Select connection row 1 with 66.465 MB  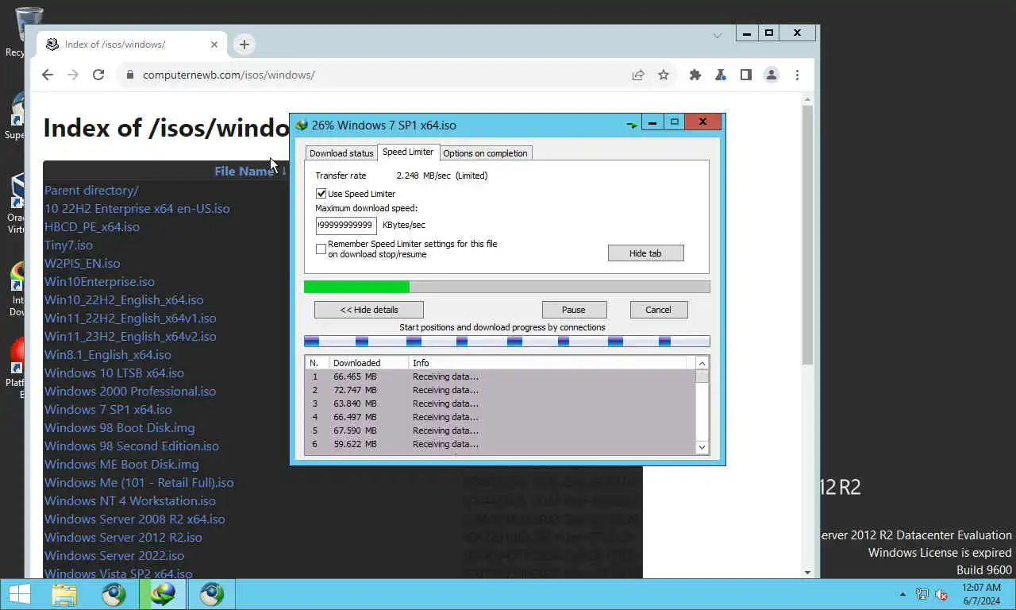point(500,376)
